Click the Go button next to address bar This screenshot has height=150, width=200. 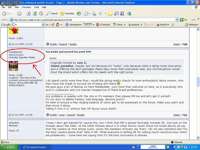pyautogui.click(x=183, y=20)
